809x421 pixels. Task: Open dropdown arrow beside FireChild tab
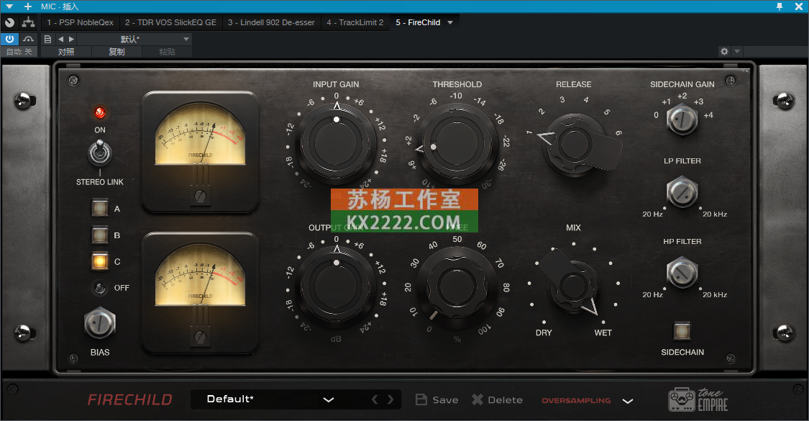coord(450,23)
